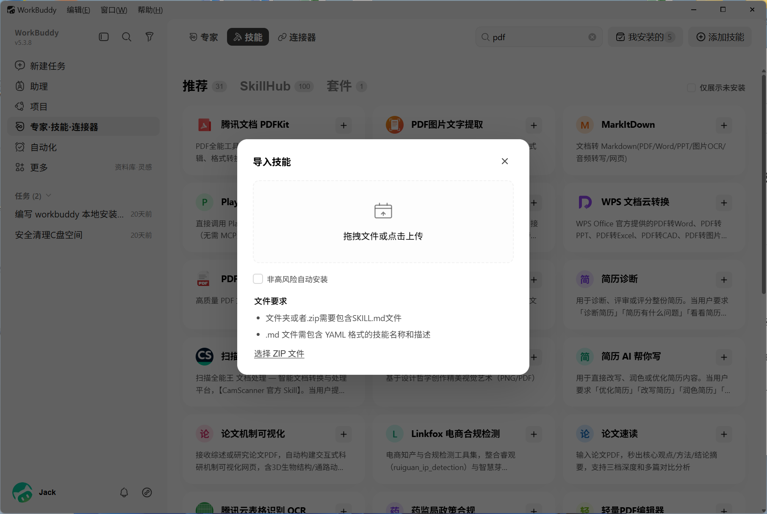Screen dimensions: 767x514
Task: Add the 论文机制可视化 skill
Action: click(343, 434)
